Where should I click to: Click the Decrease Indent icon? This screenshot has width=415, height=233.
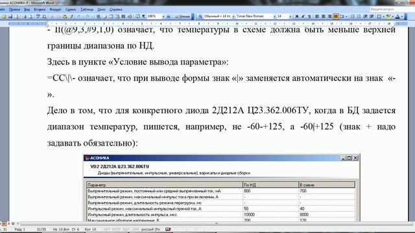pyautogui.click(x=365, y=16)
